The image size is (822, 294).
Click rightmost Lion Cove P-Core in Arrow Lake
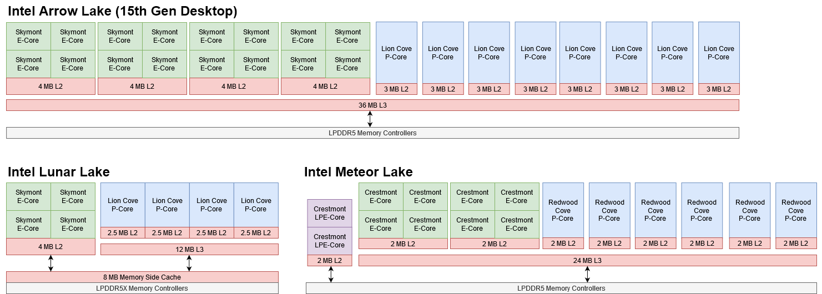[719, 53]
